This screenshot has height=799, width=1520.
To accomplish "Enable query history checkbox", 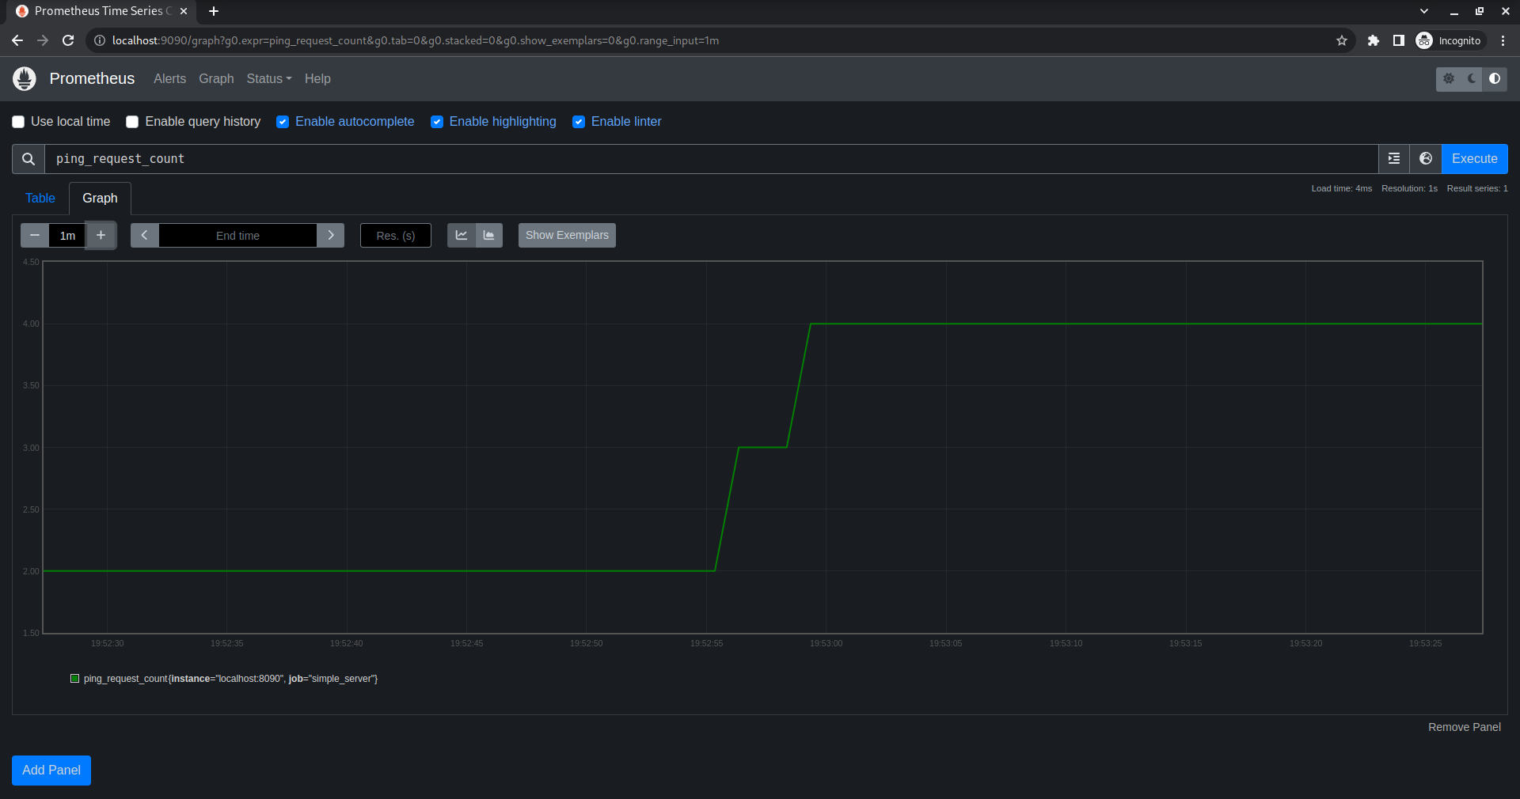I will click(x=132, y=122).
